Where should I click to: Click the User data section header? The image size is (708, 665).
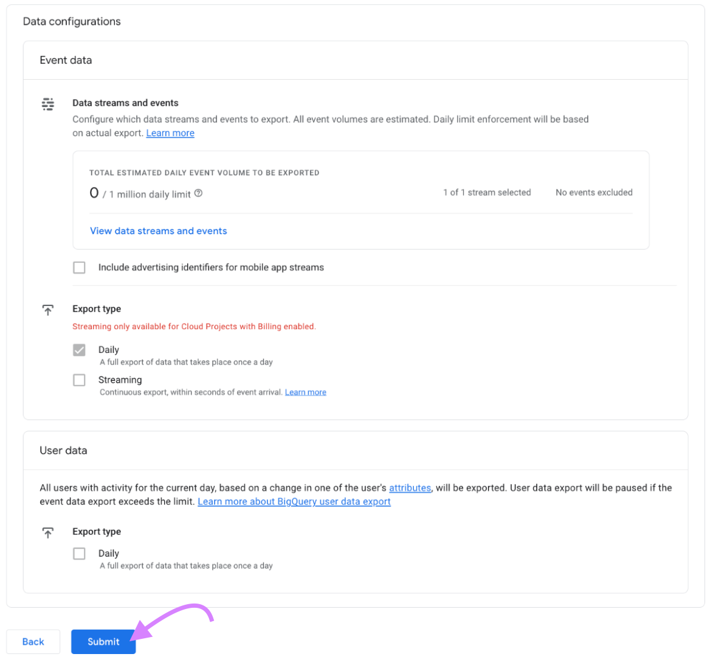(63, 450)
